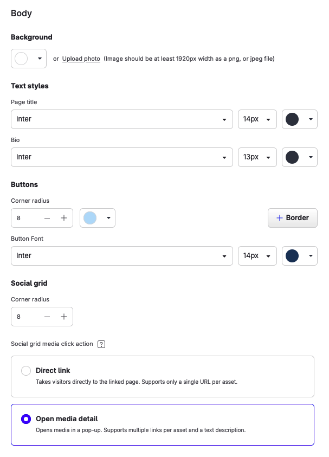Image resolution: width=329 pixels, height=457 pixels.
Task: Increase the Buttons corner radius with plus
Action: point(63,218)
